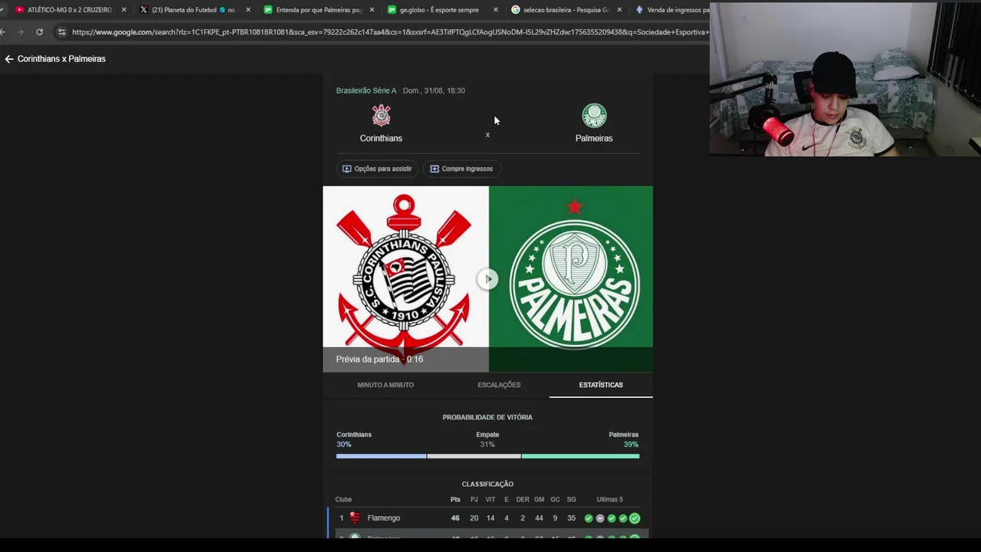
Task: Select the ESTATÍSTICAS tab
Action: (601, 385)
